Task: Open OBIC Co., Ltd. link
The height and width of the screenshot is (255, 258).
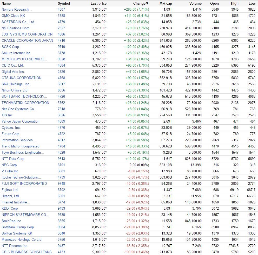Action: (x=13, y=66)
